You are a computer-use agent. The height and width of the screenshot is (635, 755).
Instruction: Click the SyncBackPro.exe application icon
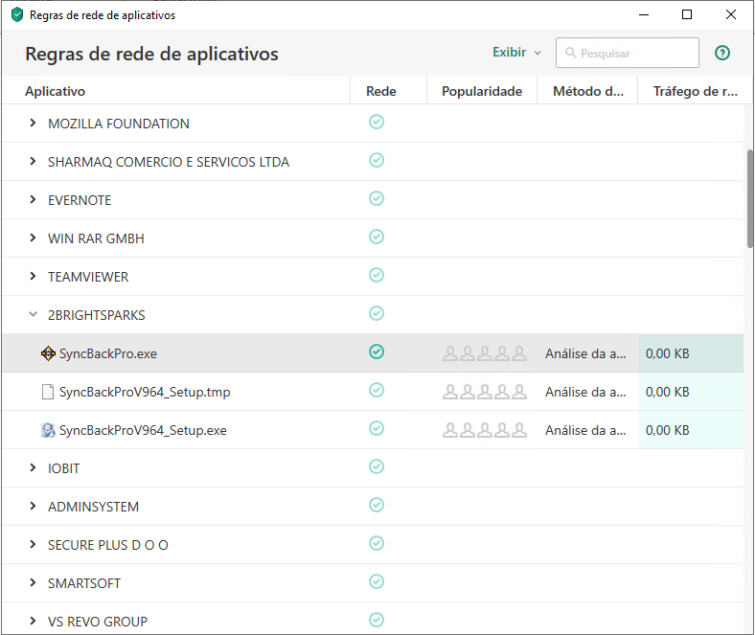tap(48, 353)
